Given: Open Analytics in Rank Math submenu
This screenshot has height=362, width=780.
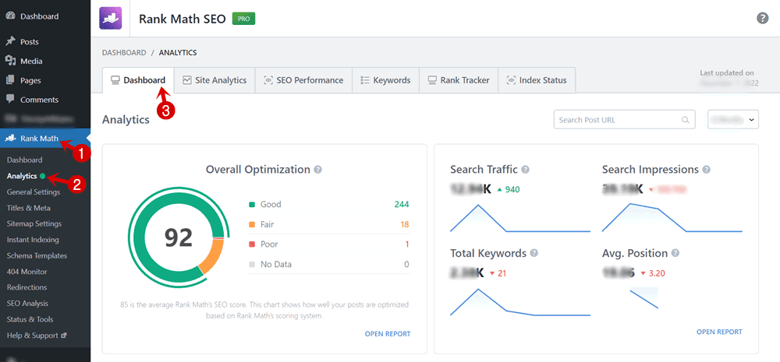Looking at the screenshot, I should pos(22,176).
